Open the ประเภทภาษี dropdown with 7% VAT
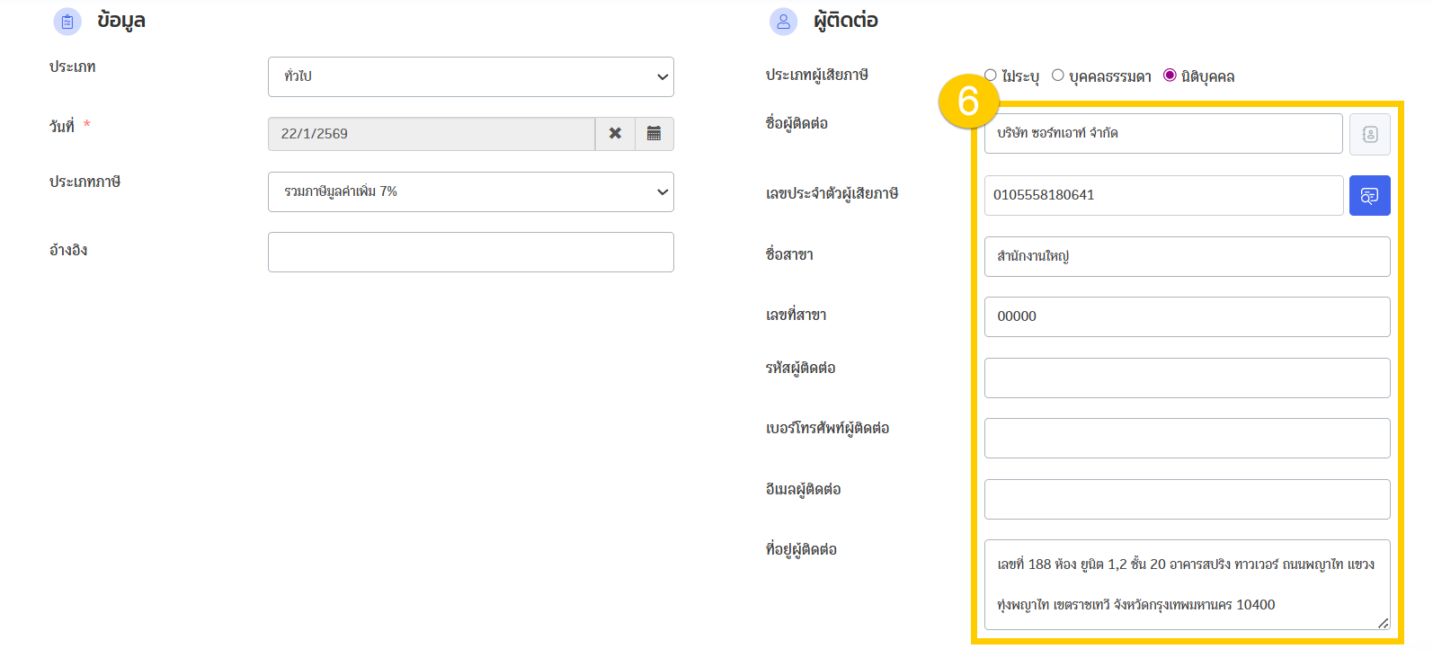The height and width of the screenshot is (649, 1433). [x=470, y=192]
